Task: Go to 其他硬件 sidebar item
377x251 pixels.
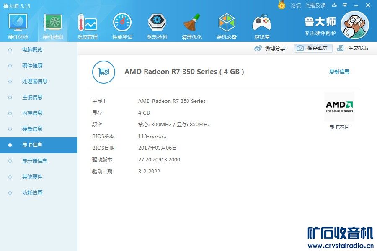Action: click(x=39, y=177)
